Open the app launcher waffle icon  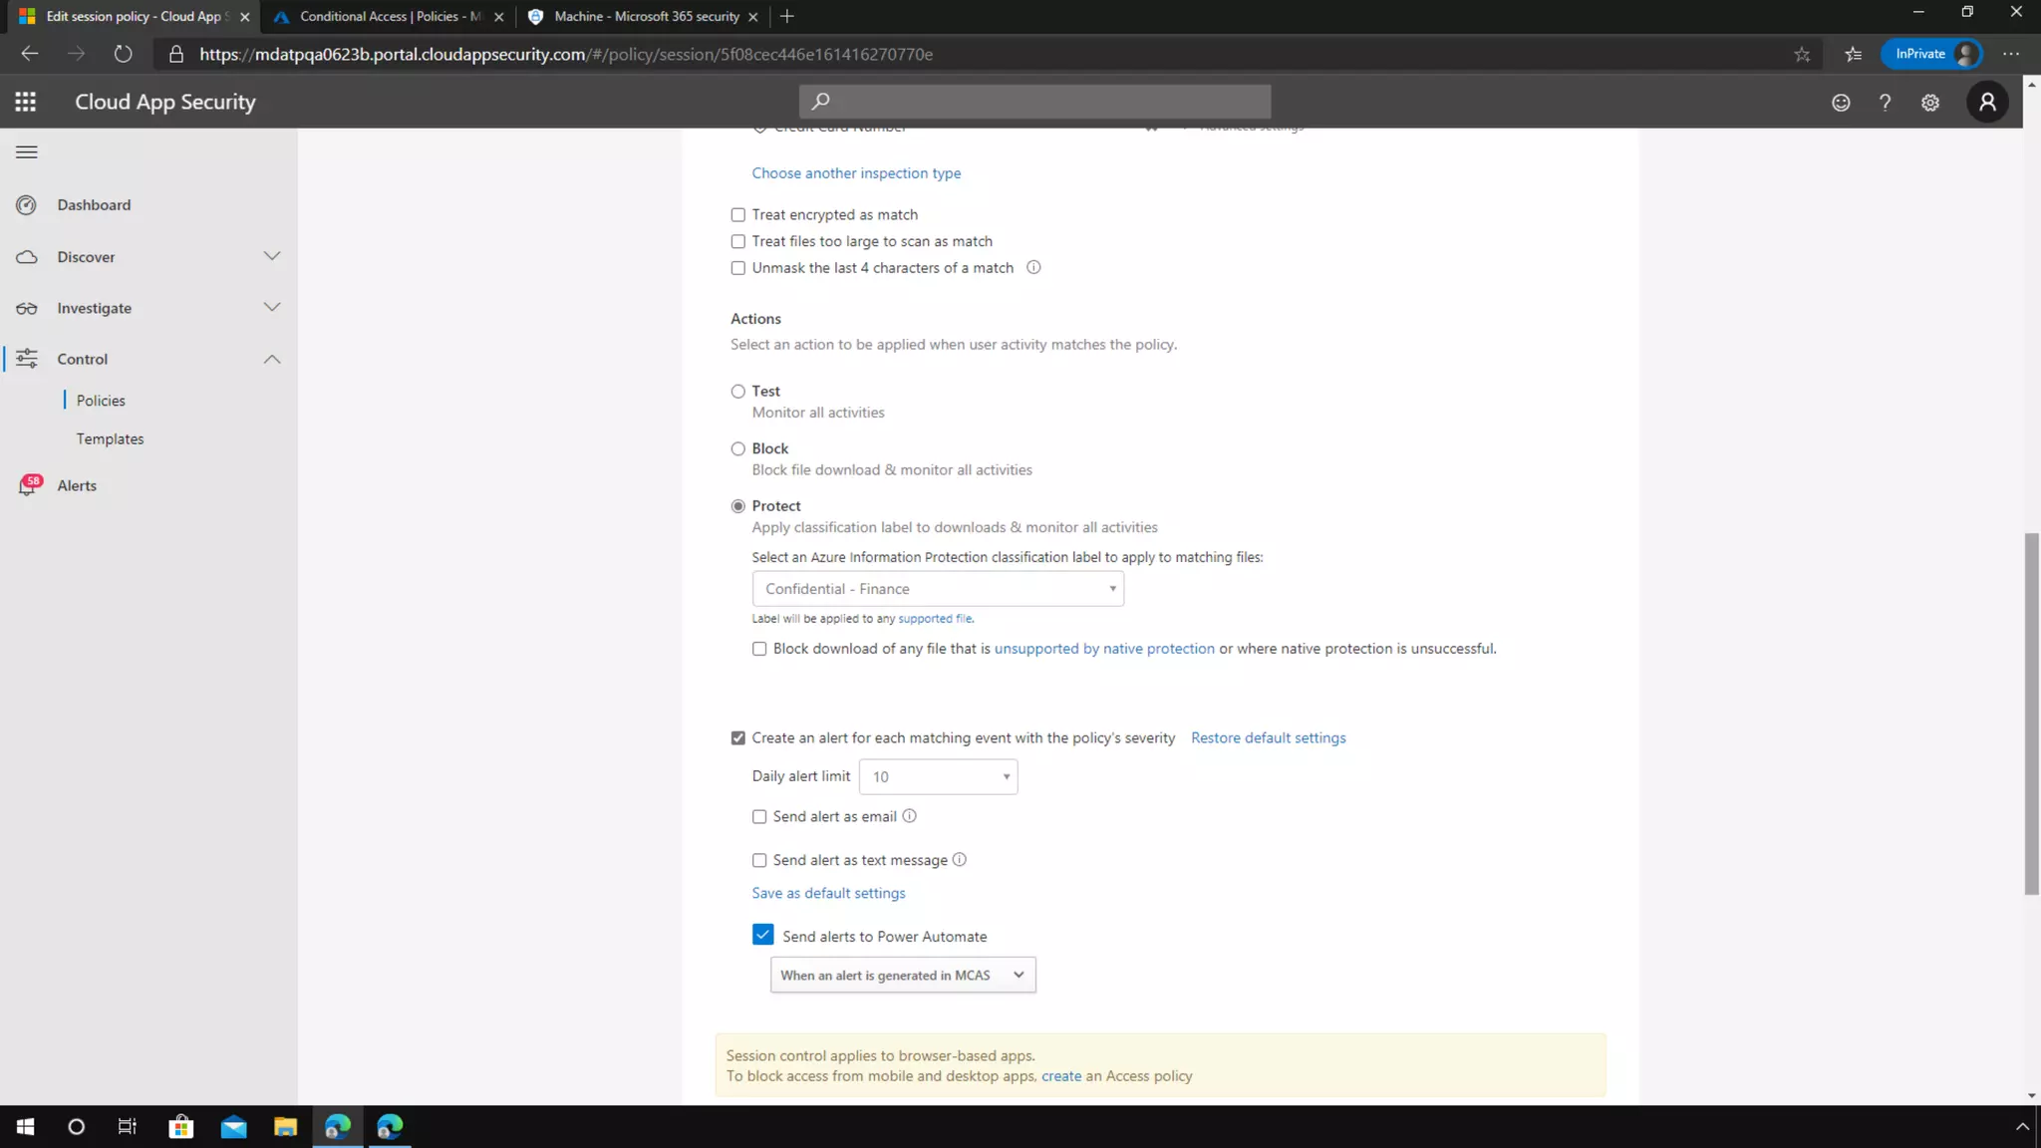point(26,102)
